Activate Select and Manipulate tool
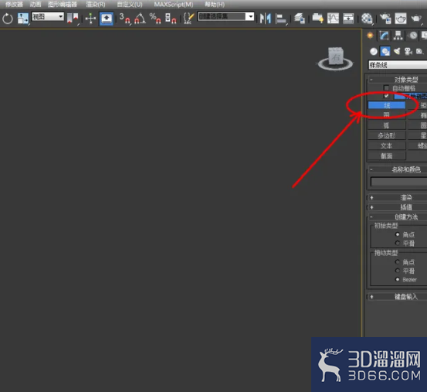The height and width of the screenshot is (392, 427). tap(90, 19)
